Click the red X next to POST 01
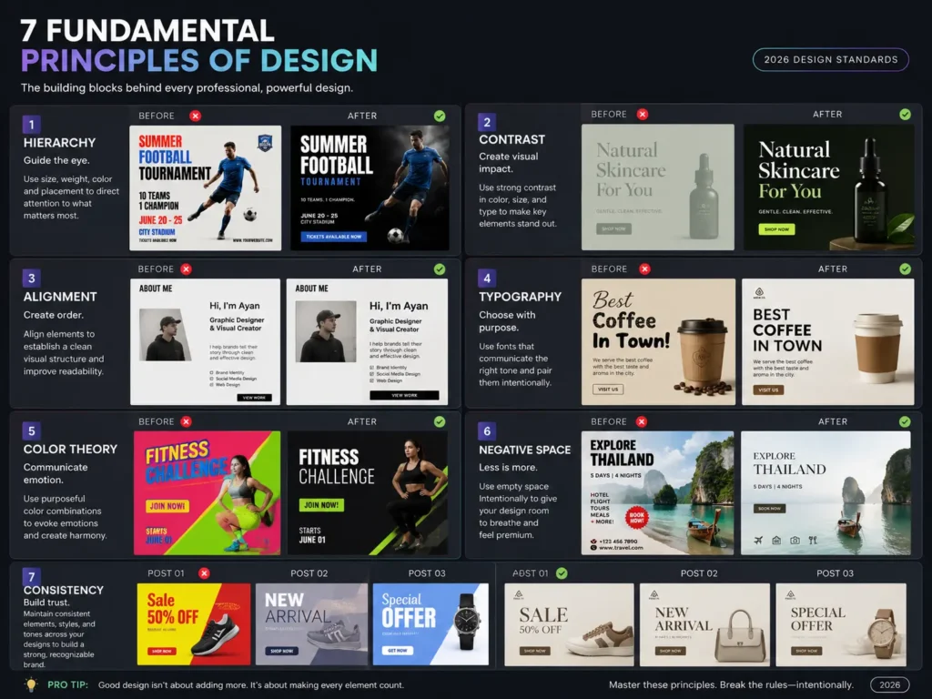The image size is (932, 699). [204, 573]
